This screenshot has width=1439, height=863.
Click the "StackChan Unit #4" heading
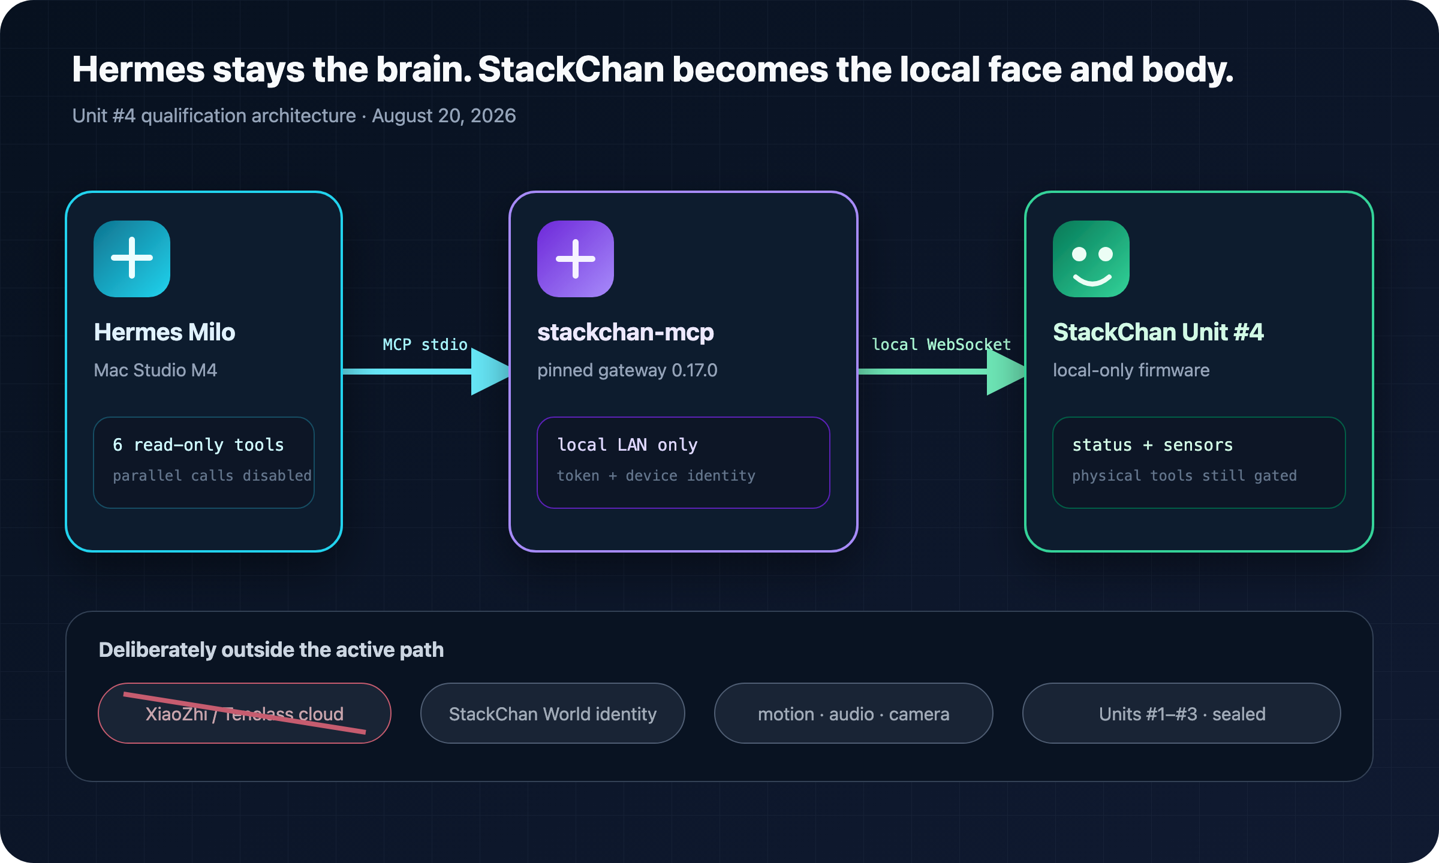(1158, 332)
